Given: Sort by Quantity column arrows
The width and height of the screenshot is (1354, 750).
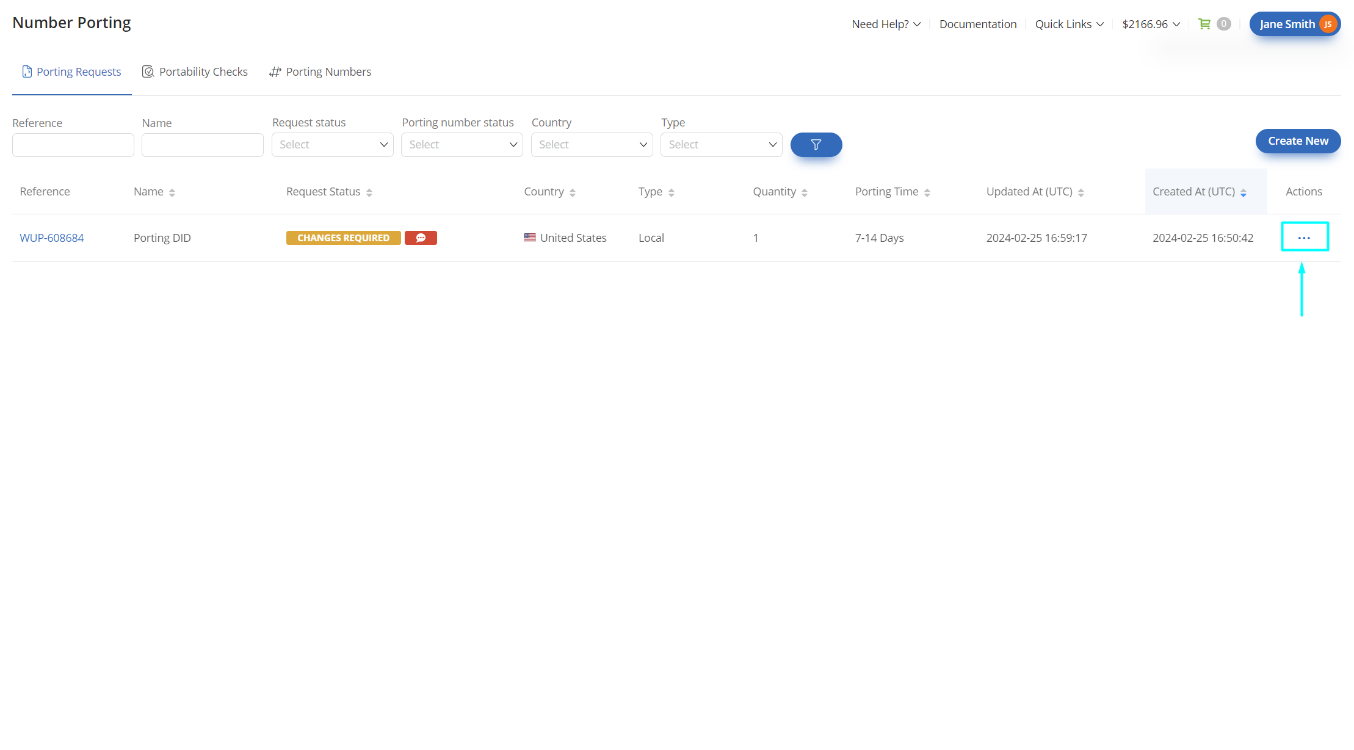Looking at the screenshot, I should pyautogui.click(x=805, y=192).
